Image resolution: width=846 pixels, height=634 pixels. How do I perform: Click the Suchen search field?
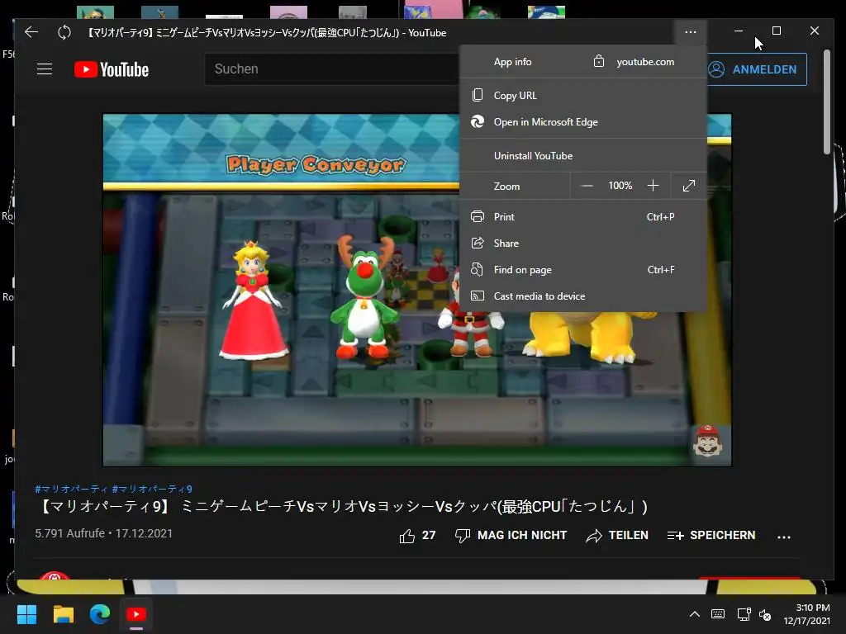[332, 69]
